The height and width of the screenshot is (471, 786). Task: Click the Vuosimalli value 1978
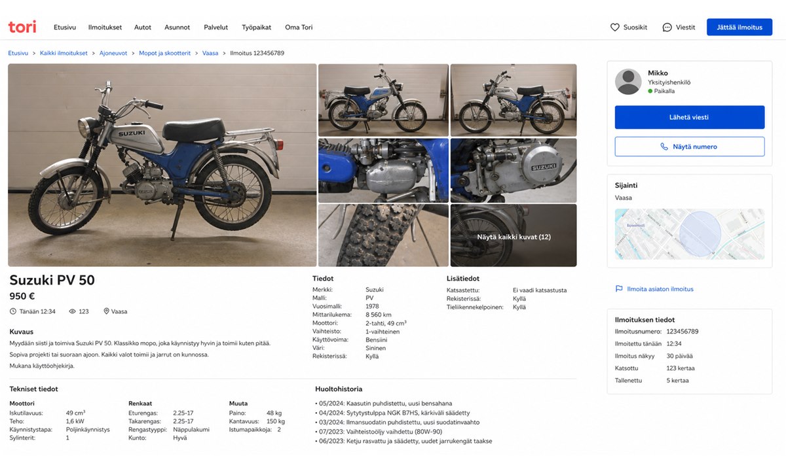pos(372,306)
